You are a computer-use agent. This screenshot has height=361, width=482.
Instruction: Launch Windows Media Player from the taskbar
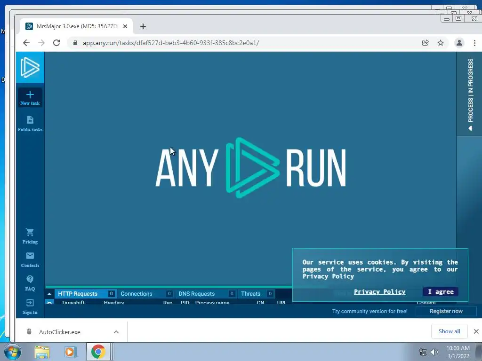tap(70, 352)
